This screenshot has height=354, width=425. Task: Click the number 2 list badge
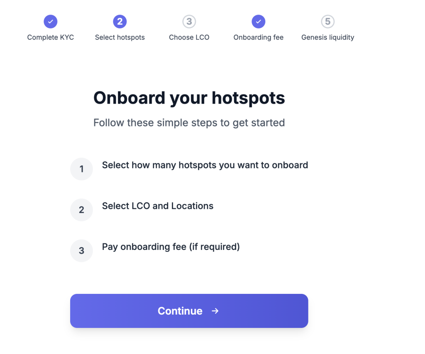pyautogui.click(x=82, y=210)
